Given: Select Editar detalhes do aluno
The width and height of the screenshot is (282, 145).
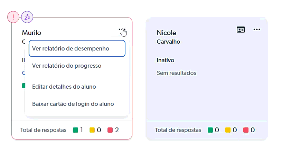Looking at the screenshot, I should [x=64, y=87].
